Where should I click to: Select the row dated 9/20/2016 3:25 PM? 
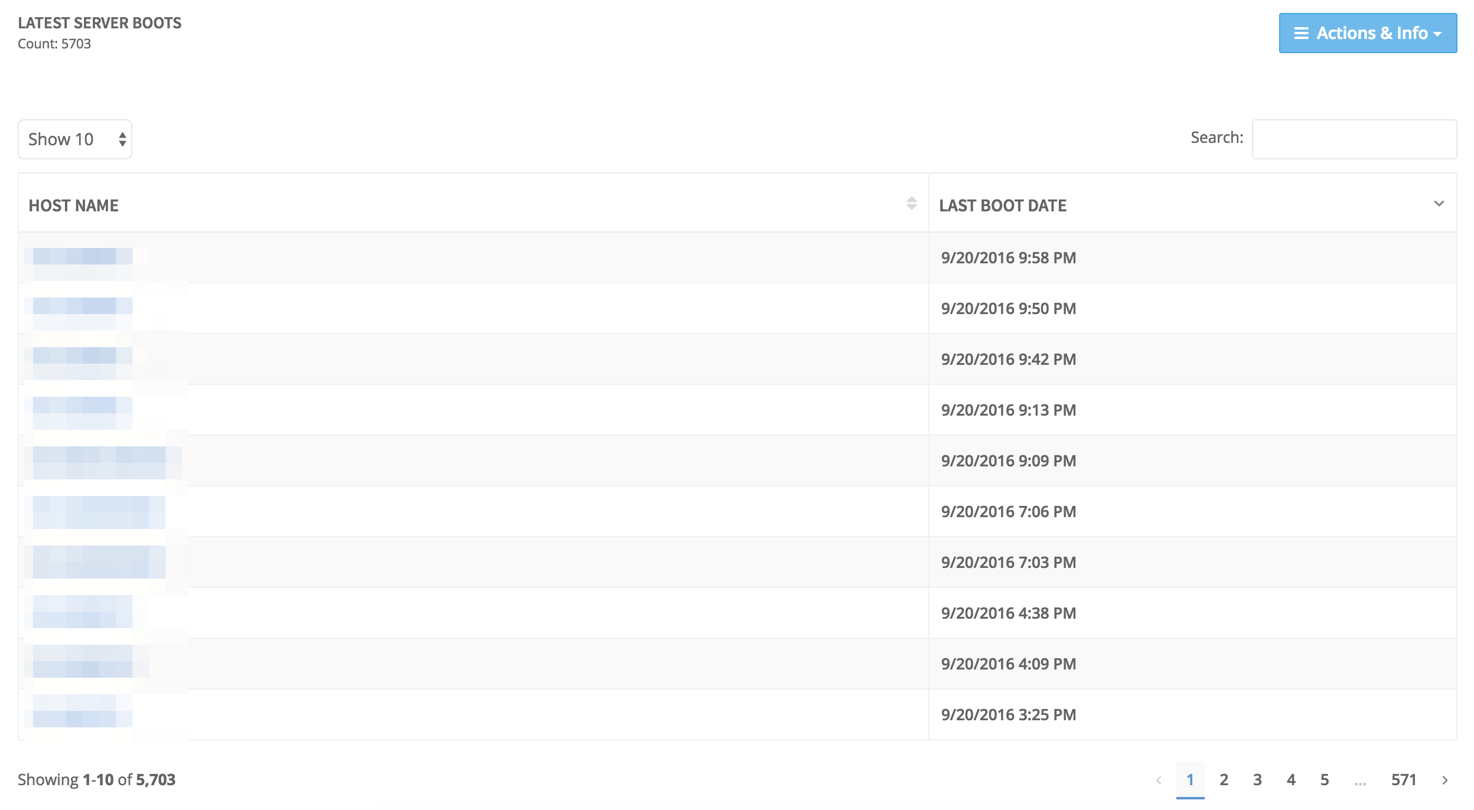(737, 714)
